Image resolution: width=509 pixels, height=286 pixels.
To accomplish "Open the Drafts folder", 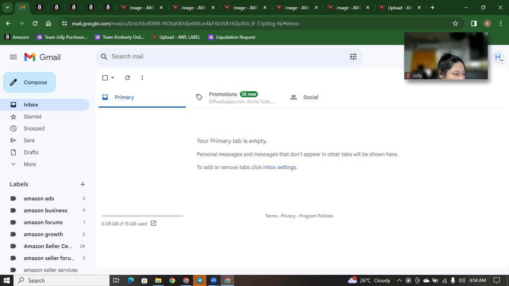I will point(45,152).
